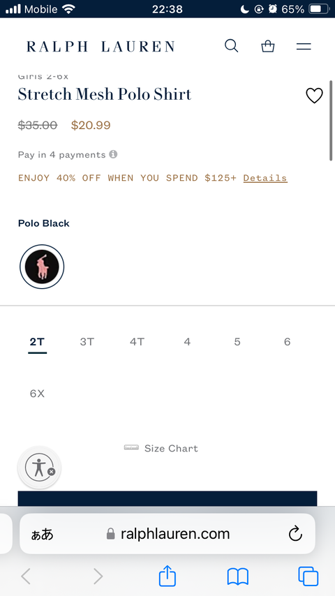Select the Polo Black color swatch
The width and height of the screenshot is (335, 596).
(x=42, y=267)
